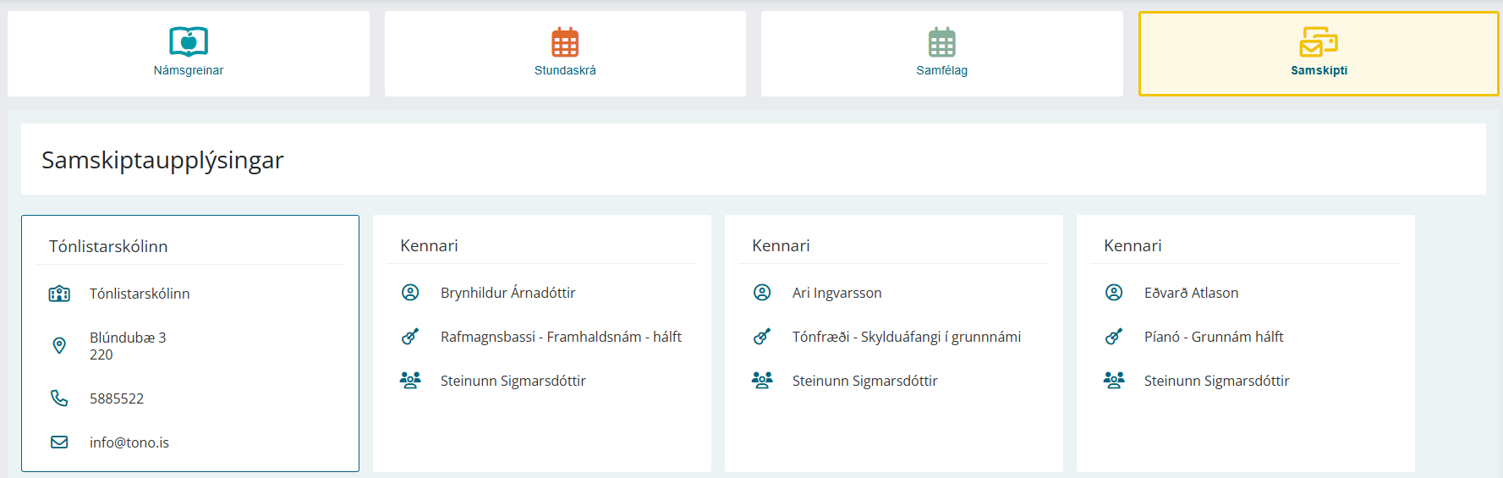Click the envelope icon beside info@tono.is
Screen dimensions: 1503x478
point(59,442)
